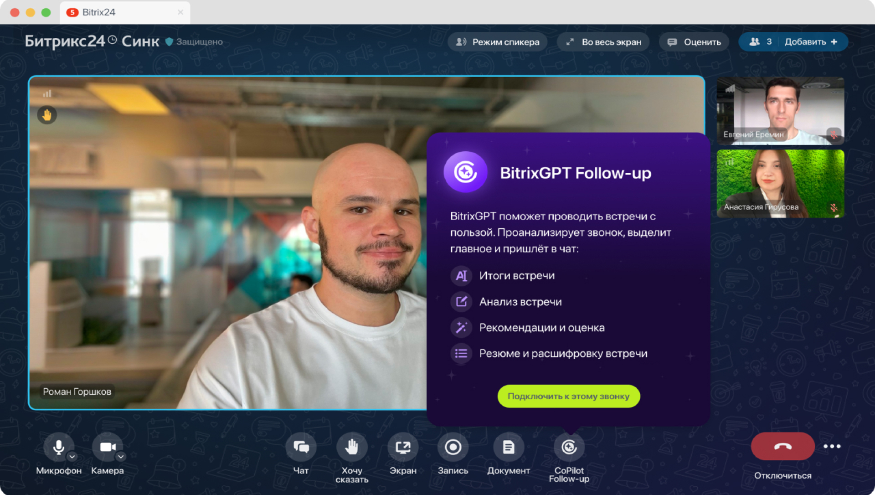Screen dimensions: 875x495
Task: Raise hand with Хочу сказать icon
Action: (352, 447)
